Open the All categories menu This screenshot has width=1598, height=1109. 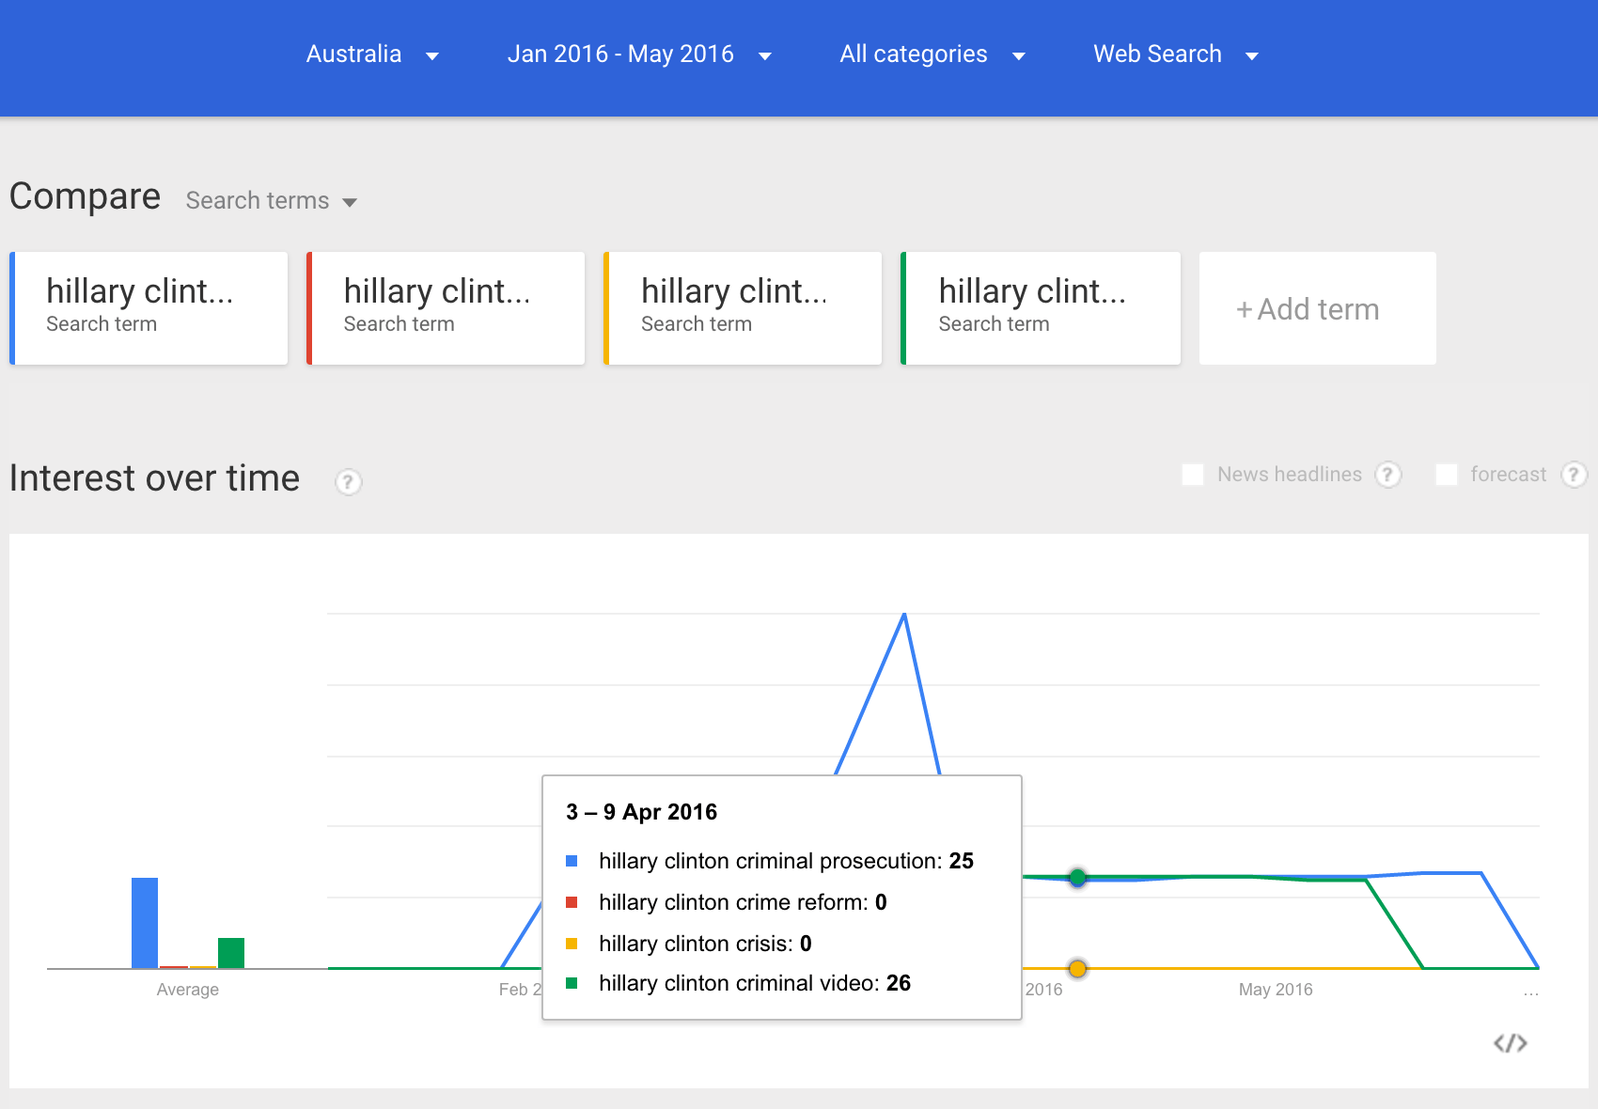[932, 55]
